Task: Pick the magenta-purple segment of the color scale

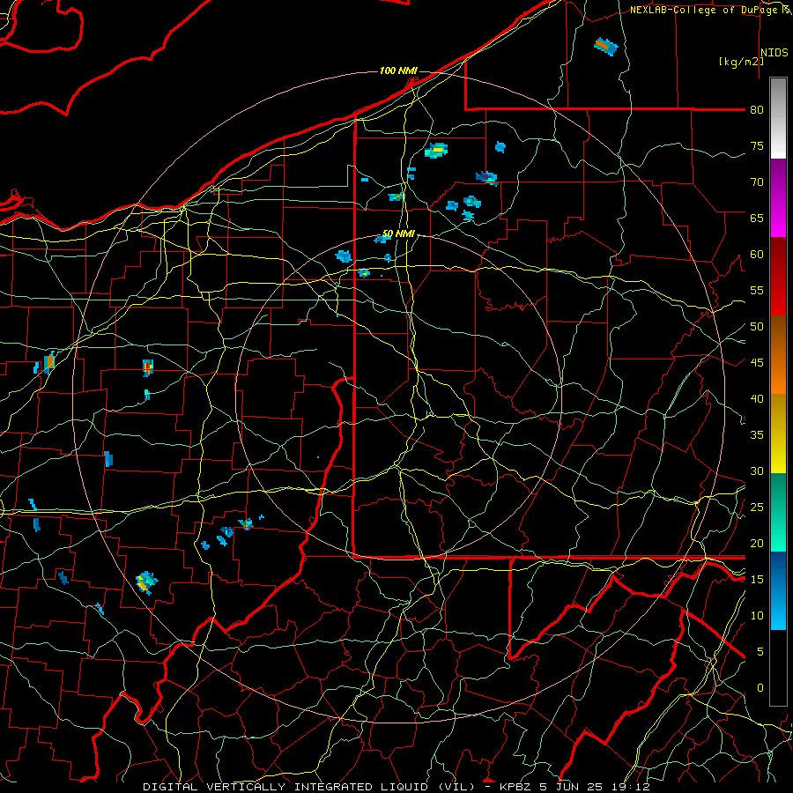Action: (778, 197)
